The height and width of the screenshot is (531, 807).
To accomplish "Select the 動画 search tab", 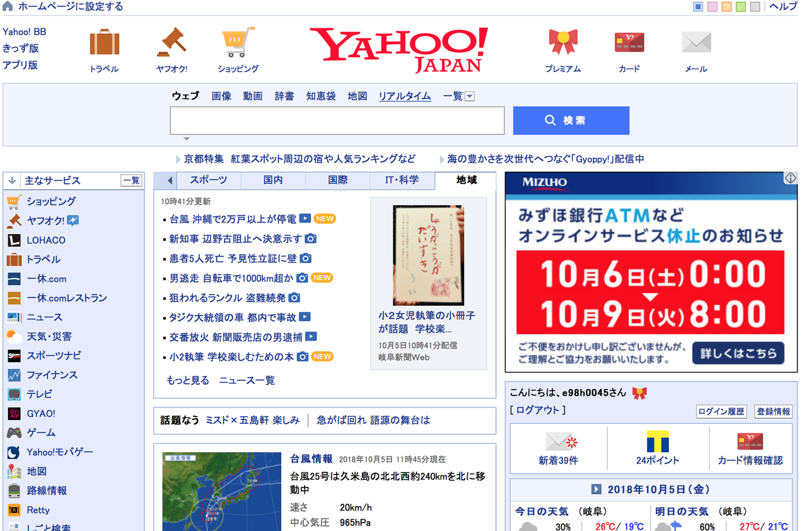I will pos(253,96).
